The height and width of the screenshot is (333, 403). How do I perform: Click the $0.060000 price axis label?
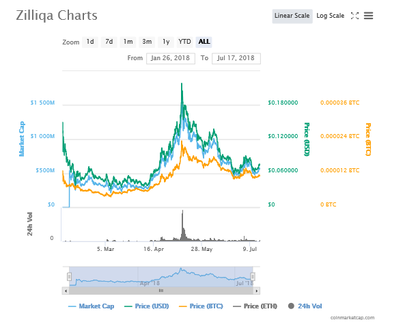click(x=283, y=170)
